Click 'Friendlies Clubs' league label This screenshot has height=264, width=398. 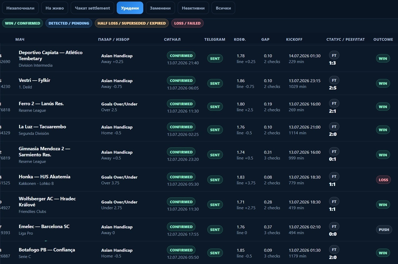(x=32, y=211)
